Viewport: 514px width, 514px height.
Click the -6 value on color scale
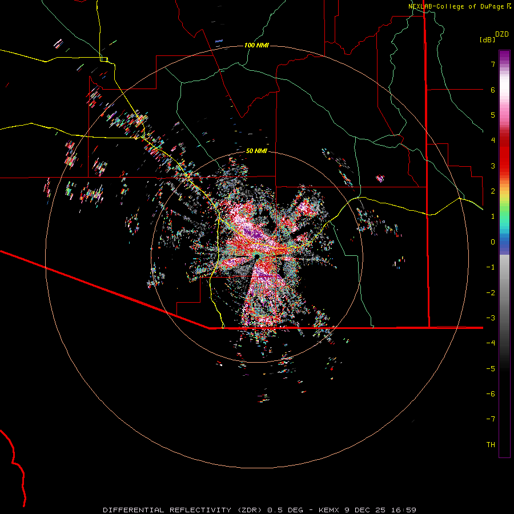pos(491,394)
